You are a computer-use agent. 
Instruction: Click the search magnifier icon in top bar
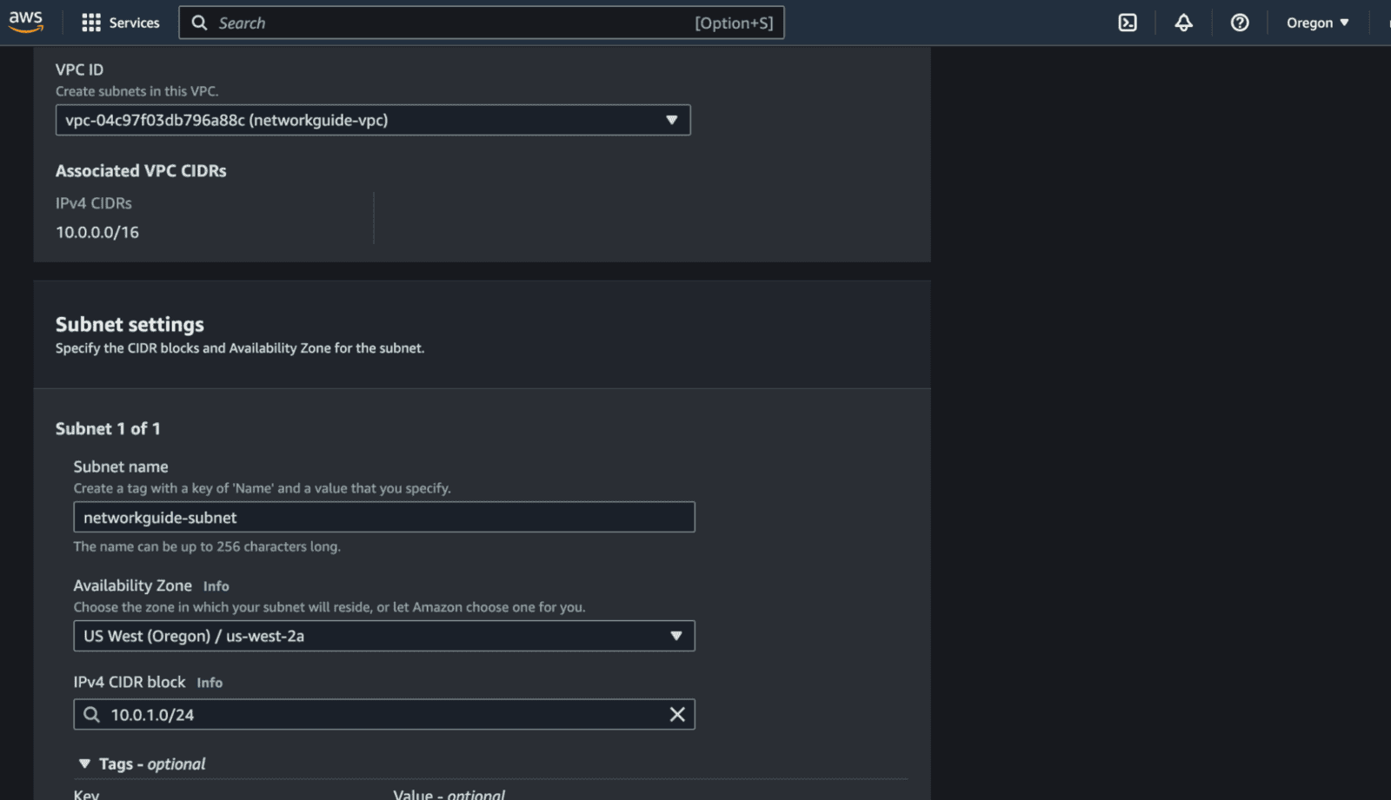point(199,23)
